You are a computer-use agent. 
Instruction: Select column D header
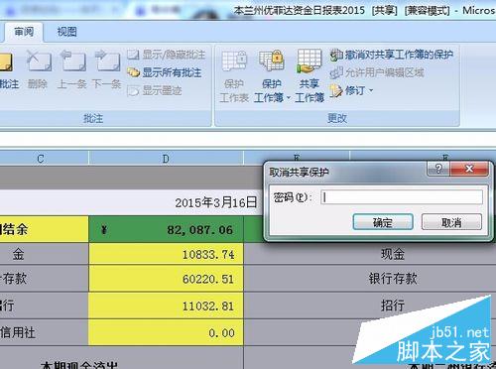click(166, 159)
